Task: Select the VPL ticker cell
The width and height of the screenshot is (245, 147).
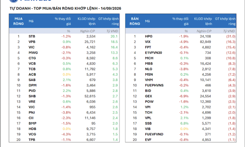Action: (148, 118)
